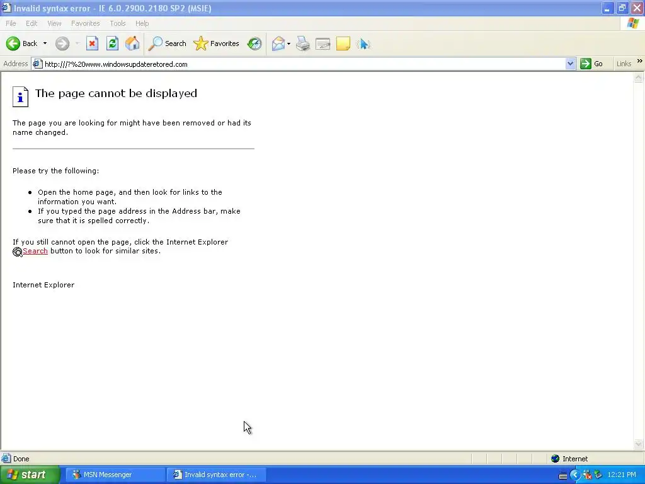Click in the Address bar URL field

point(304,64)
